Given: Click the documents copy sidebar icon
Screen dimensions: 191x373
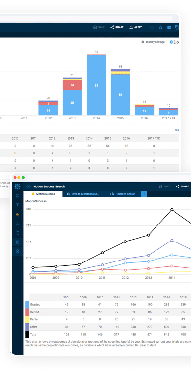Looking at the screenshot, I should (x=17, y=233).
